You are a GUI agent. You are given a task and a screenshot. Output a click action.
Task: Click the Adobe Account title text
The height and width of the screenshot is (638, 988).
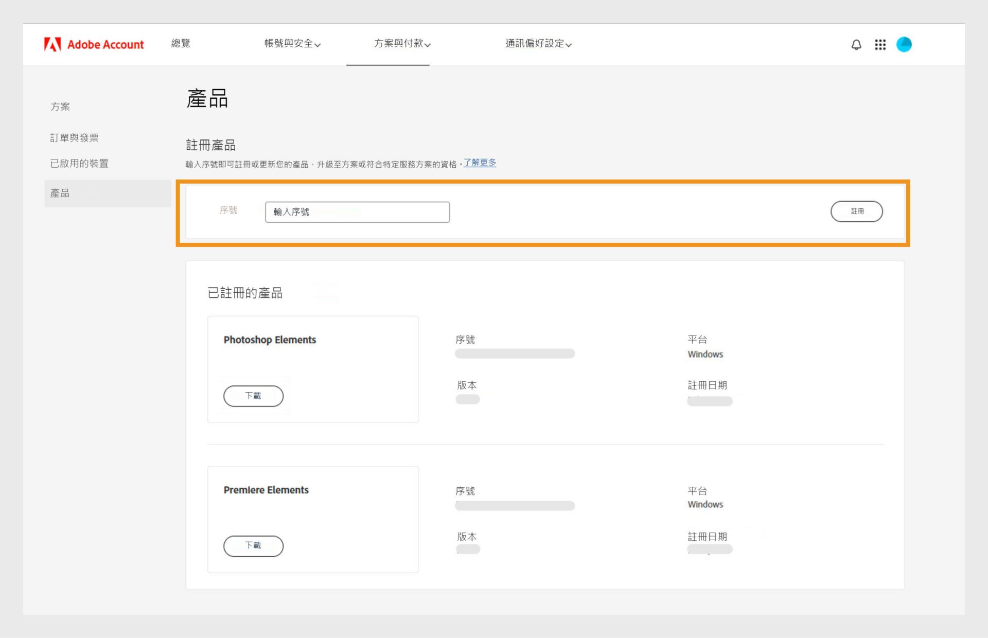point(105,45)
